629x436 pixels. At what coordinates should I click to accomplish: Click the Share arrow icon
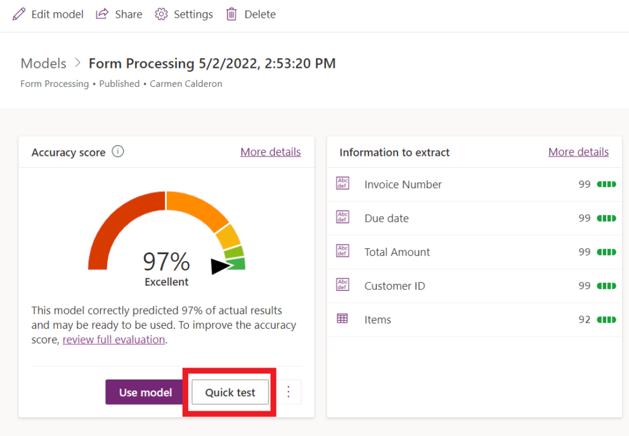pyautogui.click(x=102, y=14)
